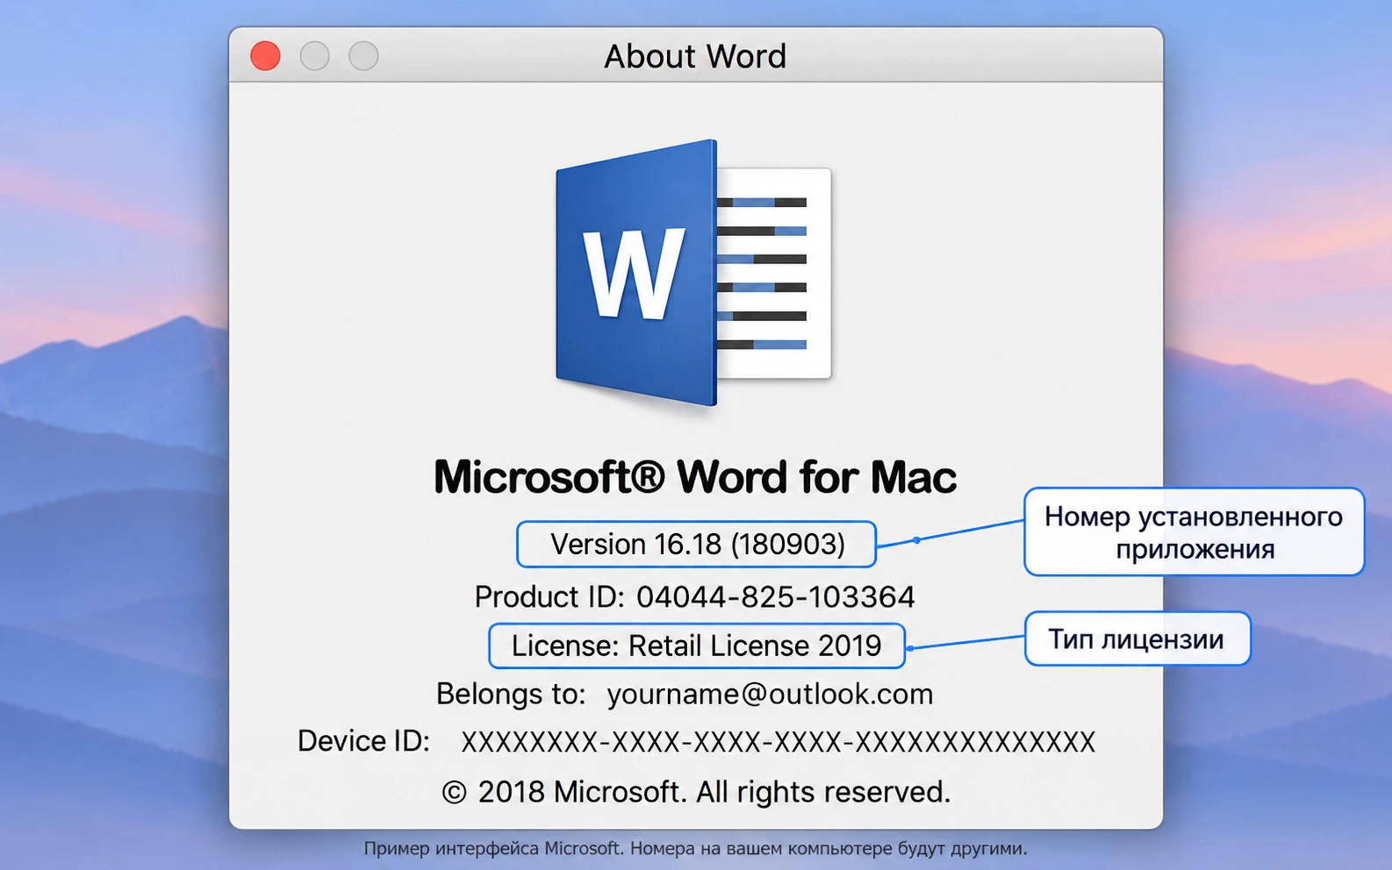Click the "Device ID:" label
The height and width of the screenshot is (870, 1392).
(x=364, y=741)
